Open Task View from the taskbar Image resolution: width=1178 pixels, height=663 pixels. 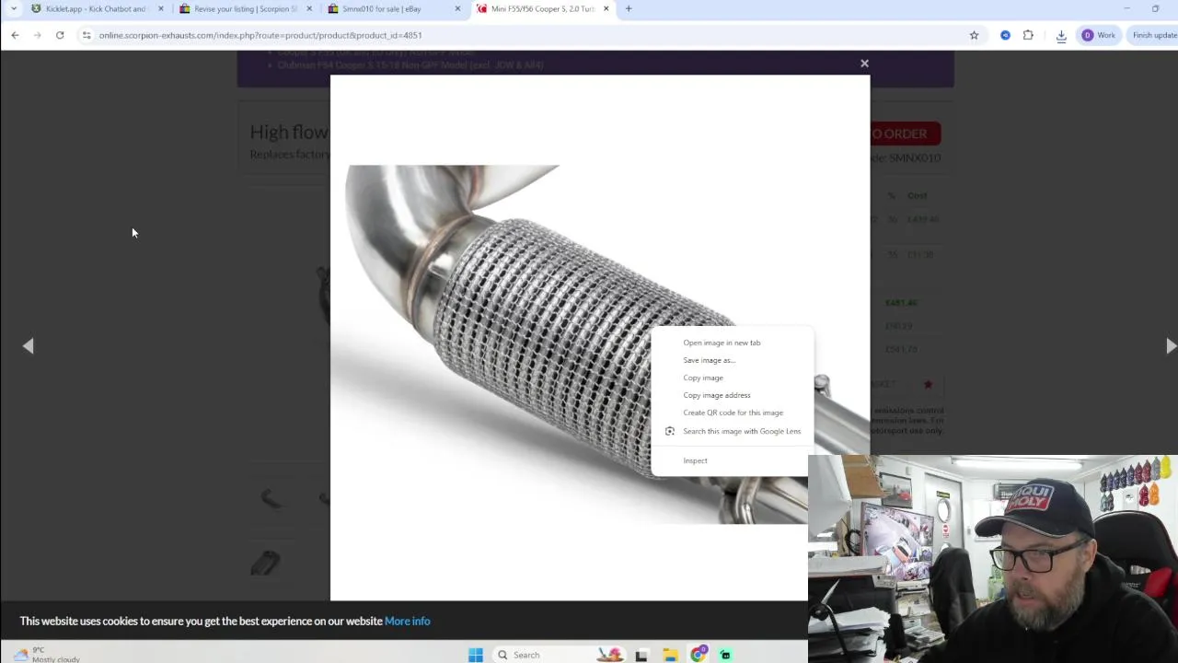[x=641, y=655]
